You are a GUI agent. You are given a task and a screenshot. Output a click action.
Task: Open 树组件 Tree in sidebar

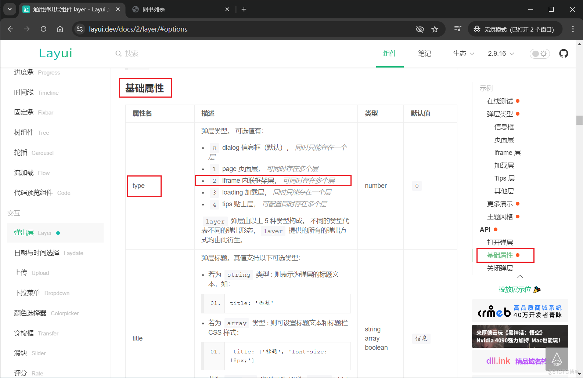point(32,132)
